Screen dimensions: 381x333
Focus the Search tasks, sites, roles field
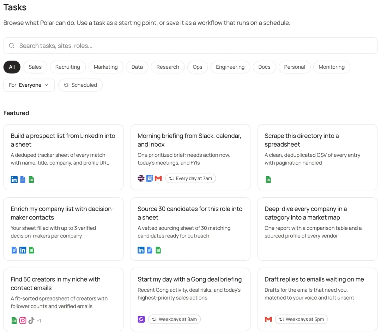(x=190, y=45)
